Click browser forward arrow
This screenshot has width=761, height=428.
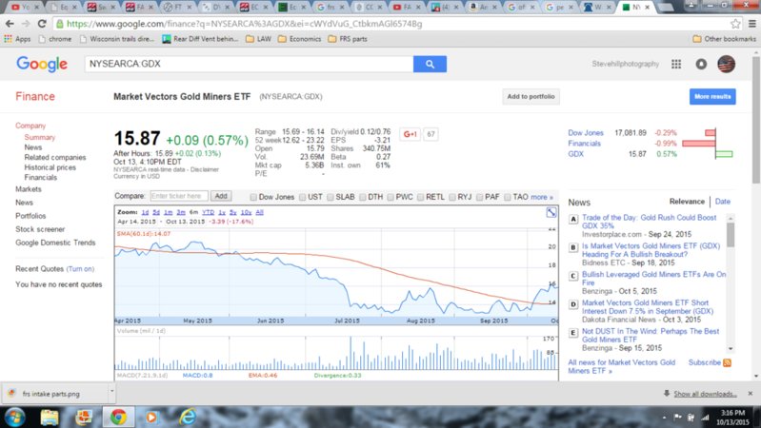coord(26,23)
